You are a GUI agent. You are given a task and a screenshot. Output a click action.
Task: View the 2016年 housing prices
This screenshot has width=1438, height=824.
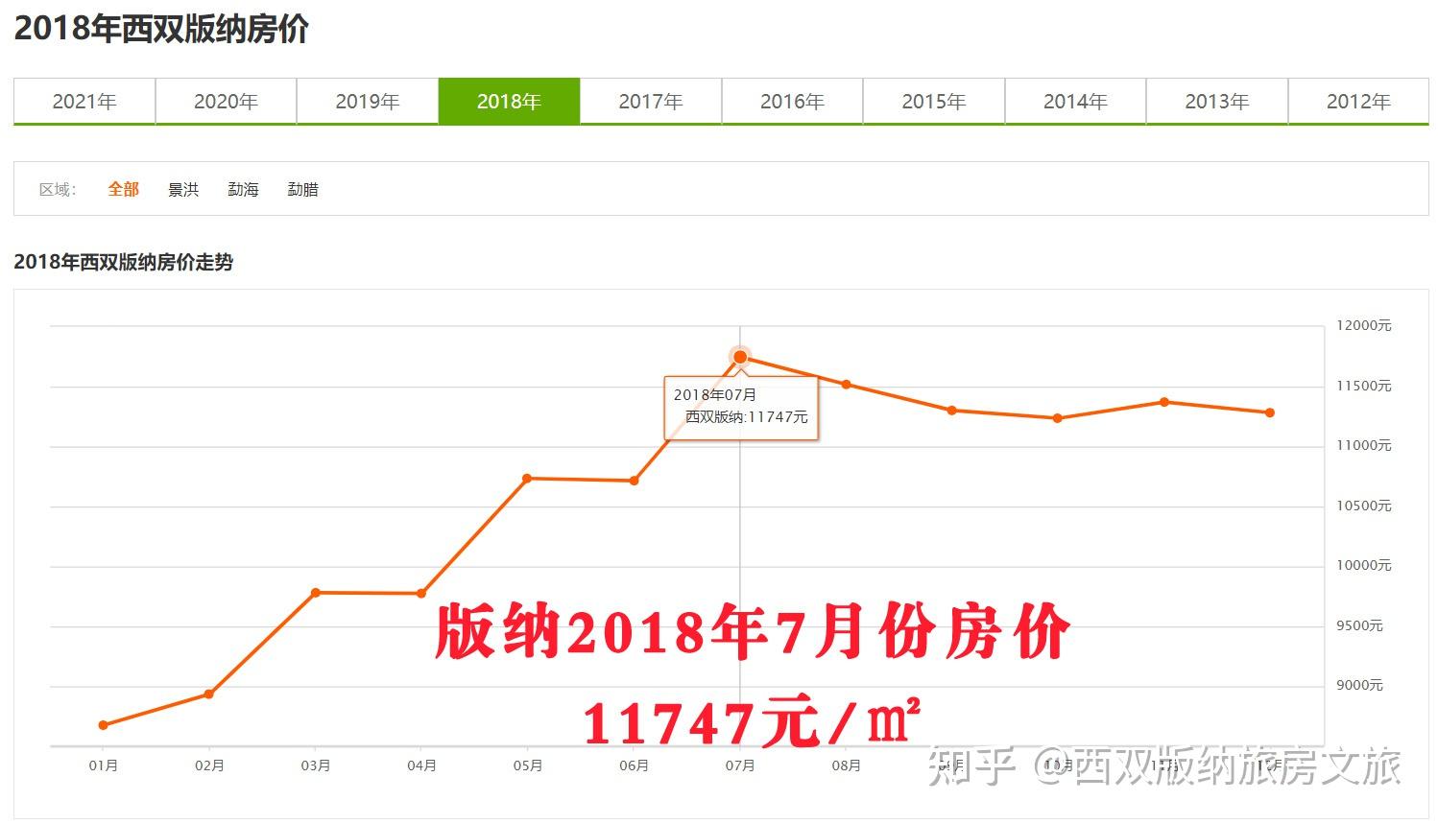[792, 101]
